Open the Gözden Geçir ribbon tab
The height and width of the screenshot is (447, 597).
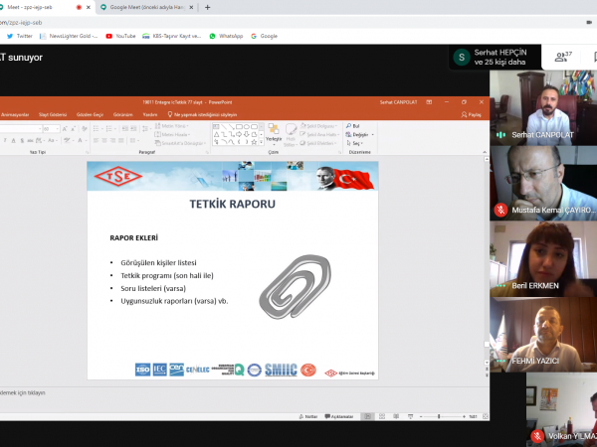[x=90, y=114]
